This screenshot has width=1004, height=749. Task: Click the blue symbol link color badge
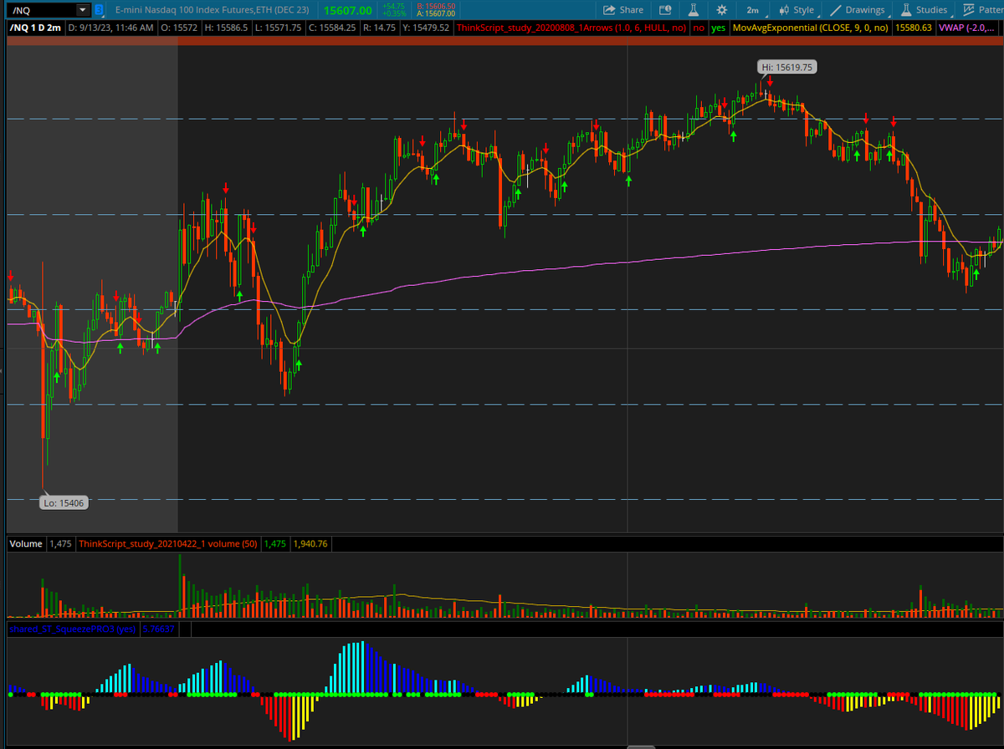tap(99, 10)
